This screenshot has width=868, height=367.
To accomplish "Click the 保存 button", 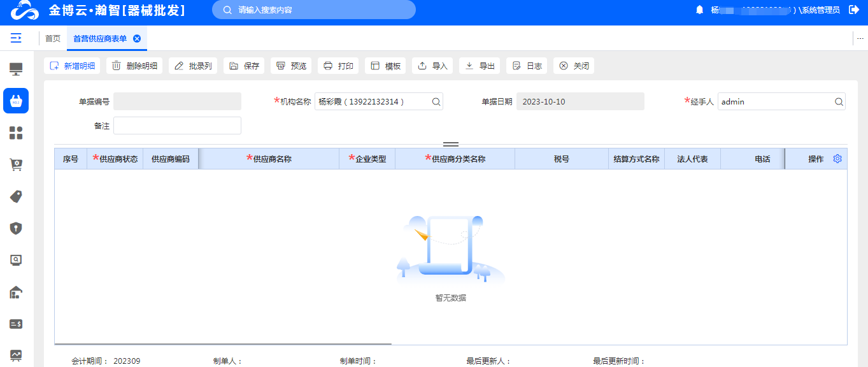I will (244, 66).
